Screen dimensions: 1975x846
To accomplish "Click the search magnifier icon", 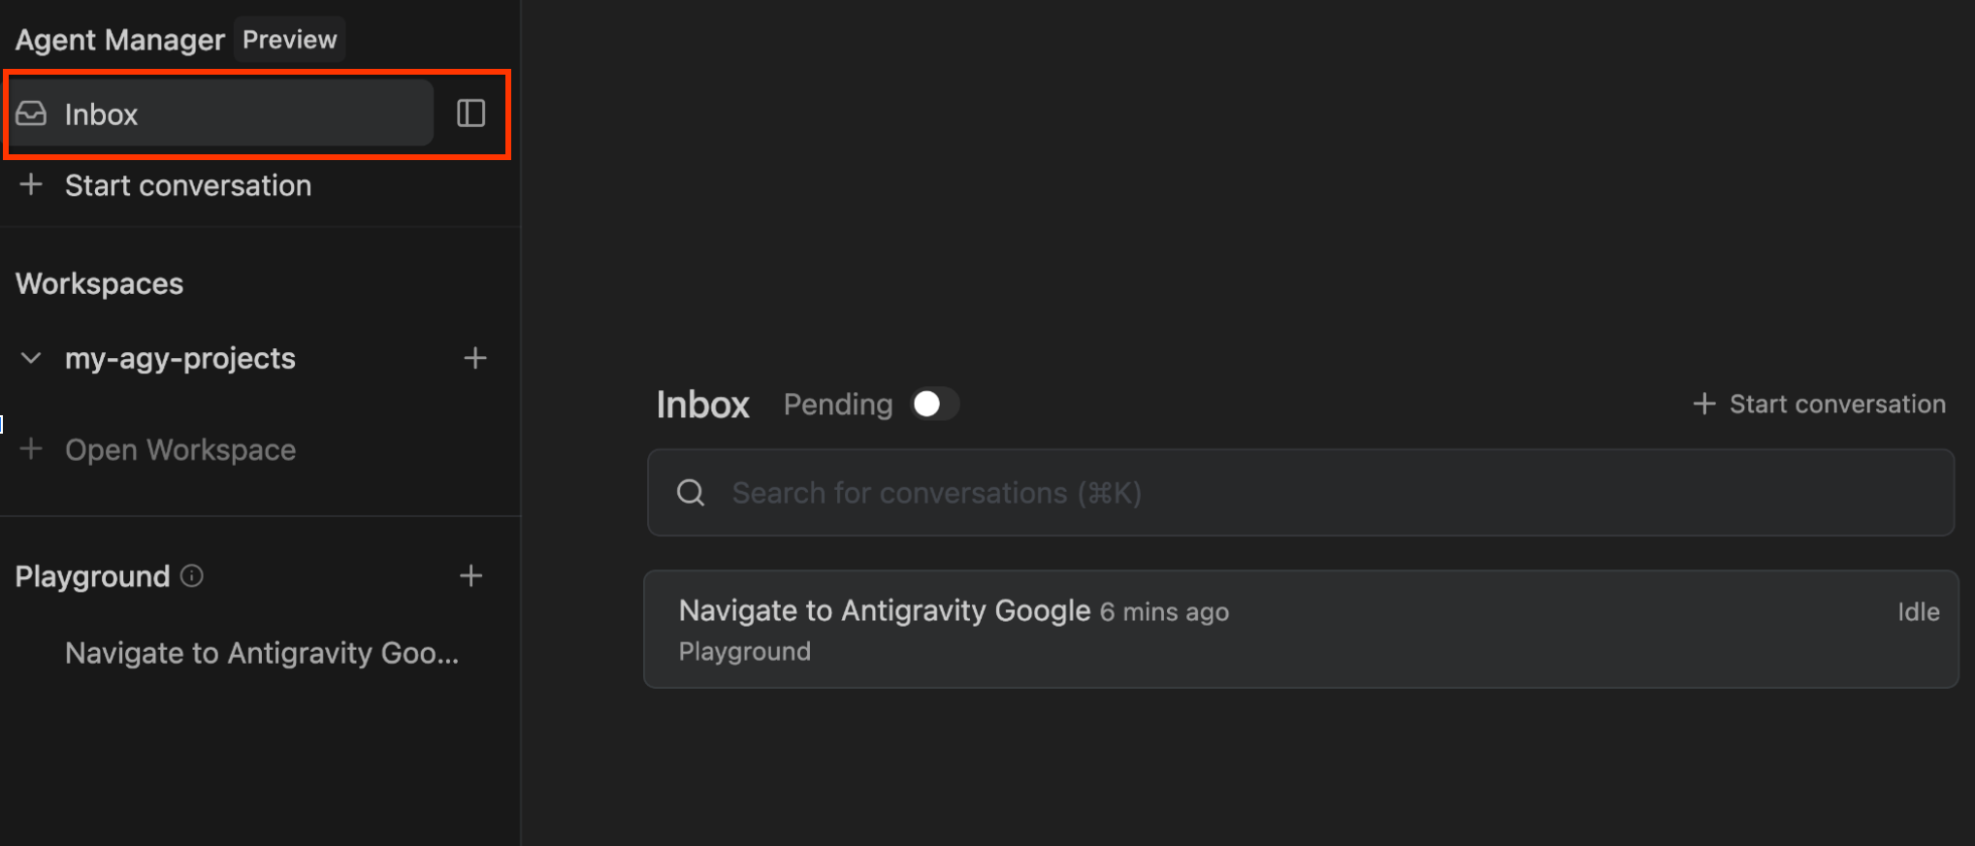I will (691, 493).
